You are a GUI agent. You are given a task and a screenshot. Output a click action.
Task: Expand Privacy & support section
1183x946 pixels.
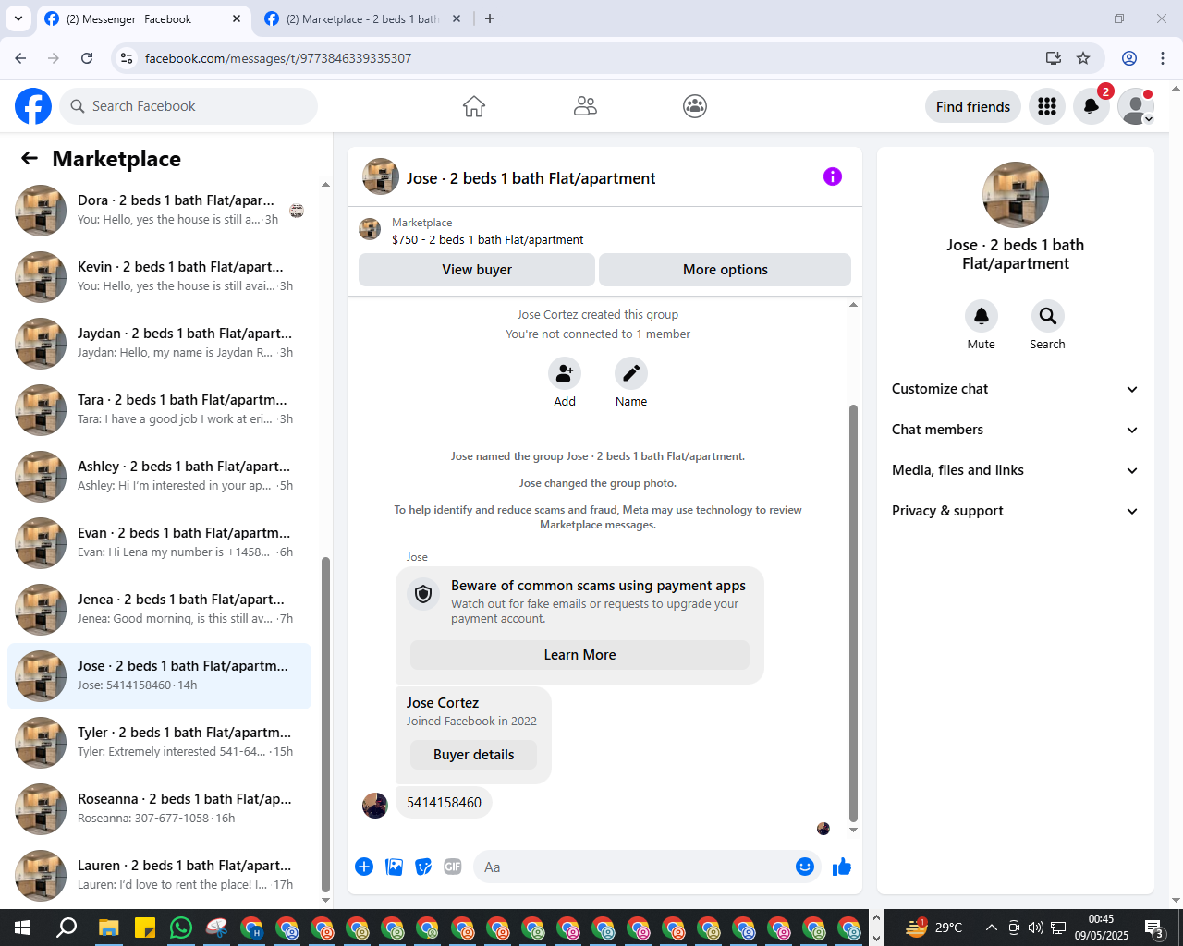pyautogui.click(x=1015, y=511)
